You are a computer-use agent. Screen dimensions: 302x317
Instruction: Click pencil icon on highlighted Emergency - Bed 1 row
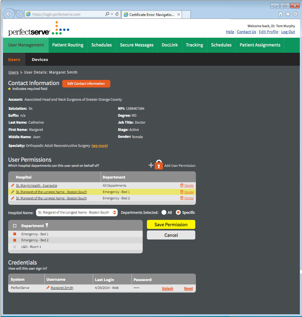tap(13, 192)
